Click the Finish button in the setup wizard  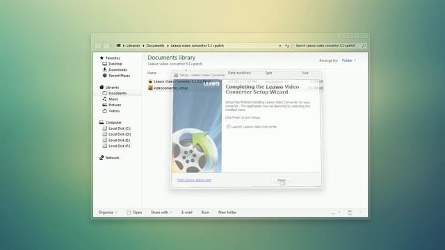coord(282,181)
